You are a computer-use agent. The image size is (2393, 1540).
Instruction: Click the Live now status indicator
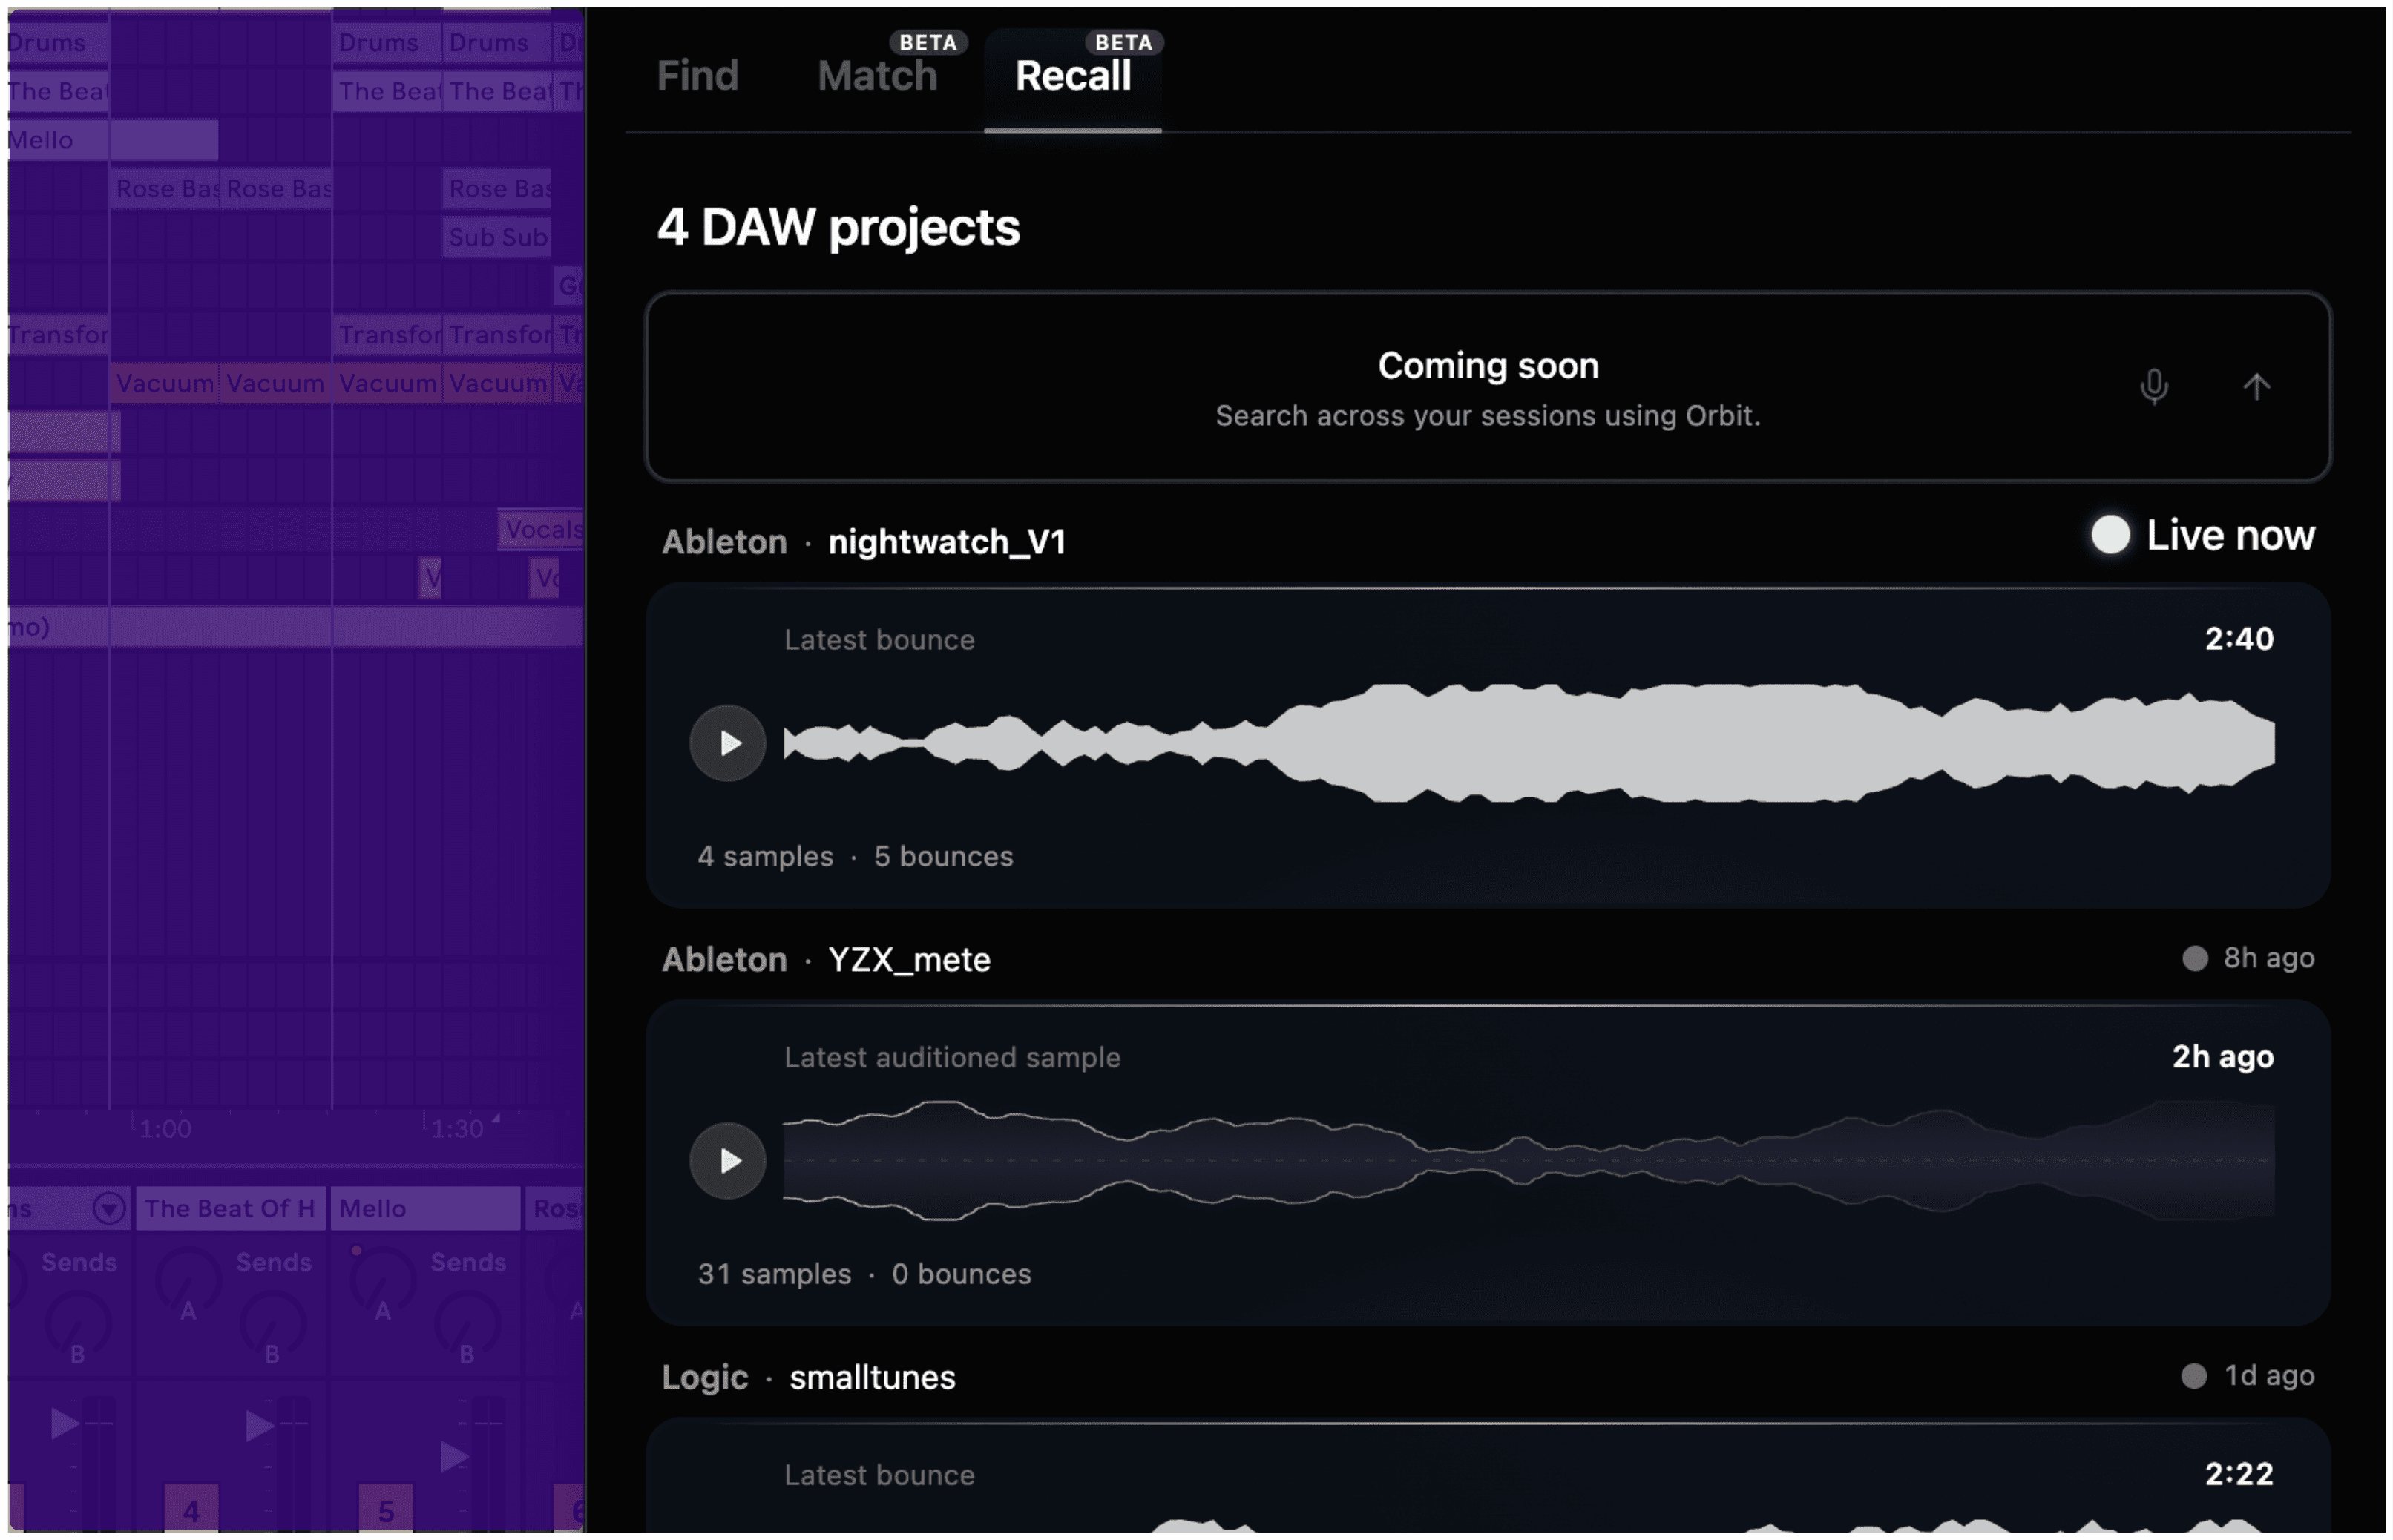click(x=2203, y=535)
